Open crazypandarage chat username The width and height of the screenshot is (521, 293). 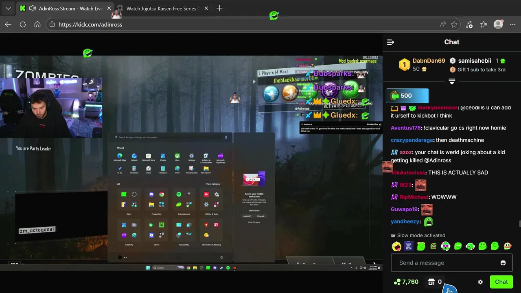click(412, 140)
